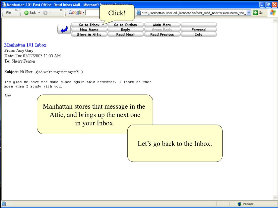
Task: Click the page icon beside the URL
Action: click(139, 13)
